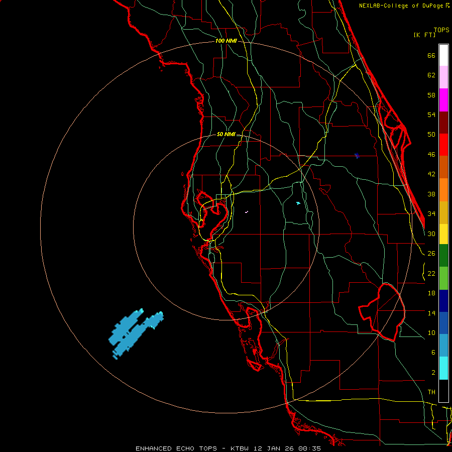452x452 pixels.
Task: Click the "42" legend value
Action: pos(431,174)
